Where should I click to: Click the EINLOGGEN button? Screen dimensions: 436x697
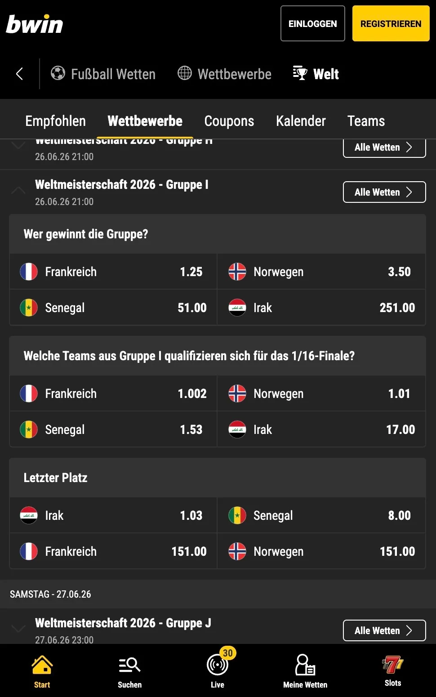coord(313,23)
